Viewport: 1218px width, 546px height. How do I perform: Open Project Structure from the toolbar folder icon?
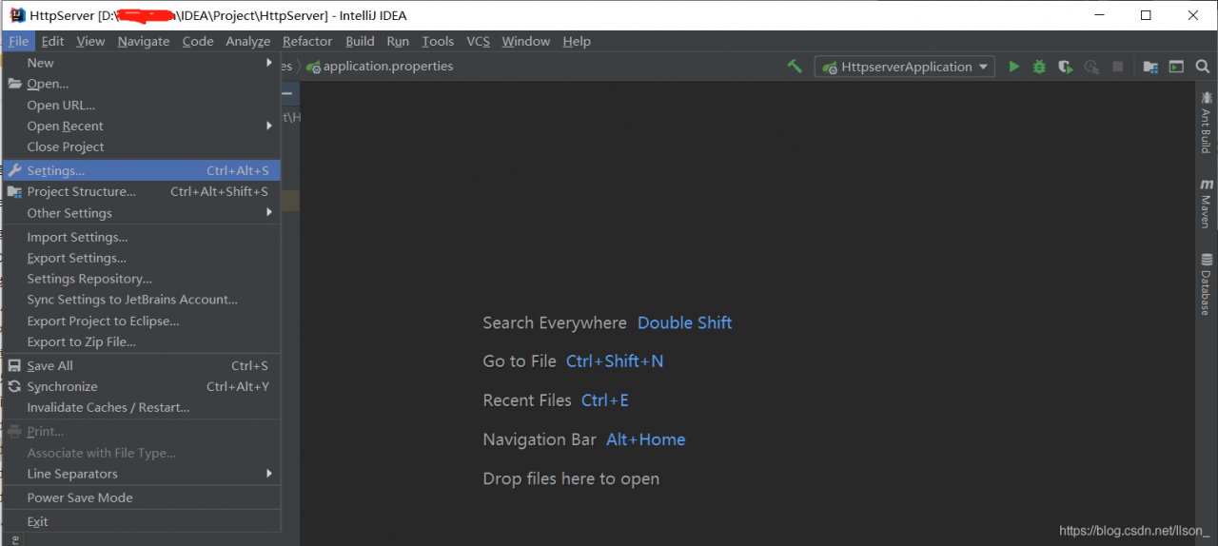point(1150,67)
